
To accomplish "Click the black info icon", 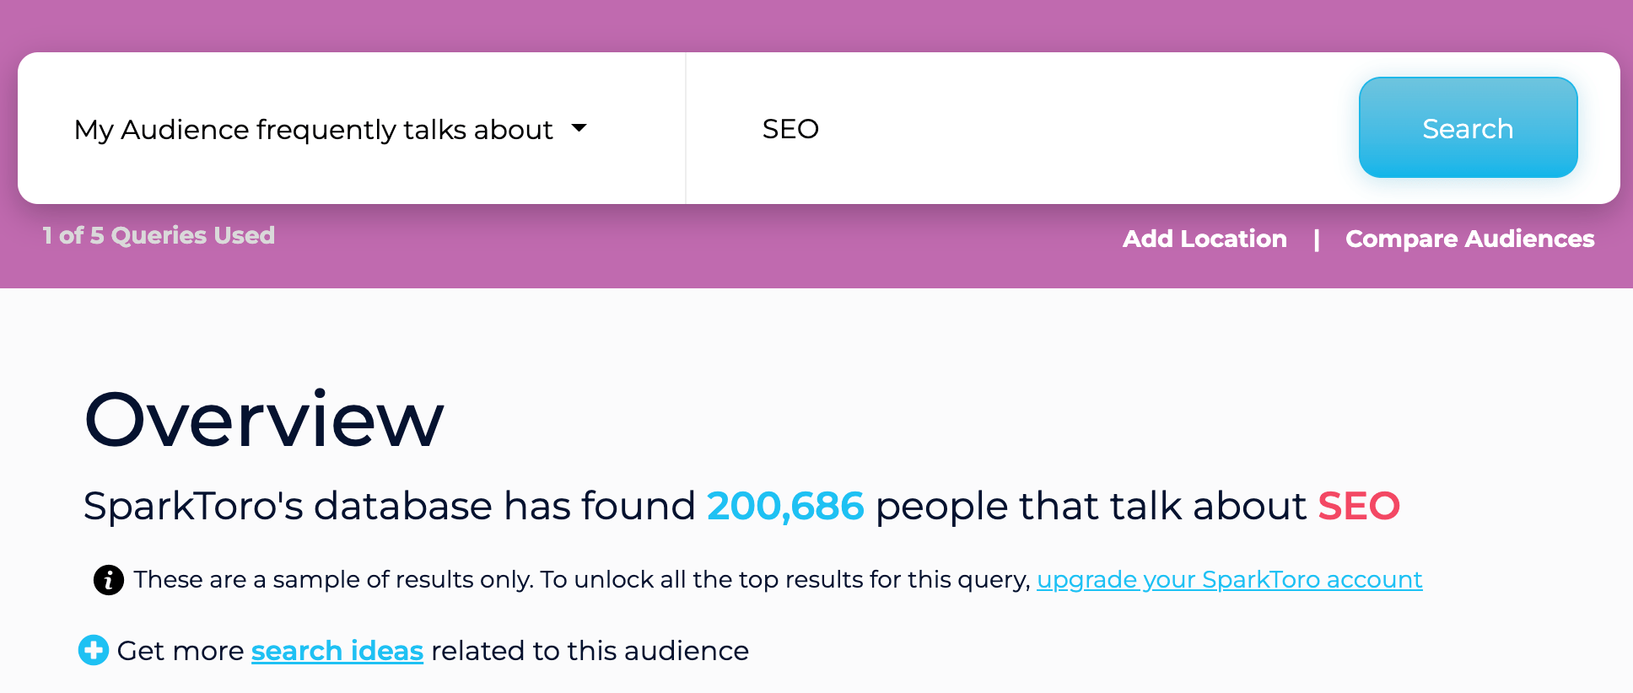I will coord(108,580).
